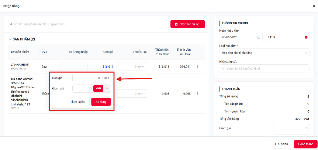Click the search magnifier icon

click(11, 24)
